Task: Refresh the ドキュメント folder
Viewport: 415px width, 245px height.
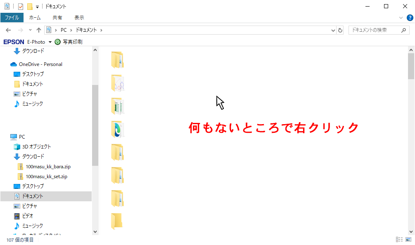Action: click(340, 31)
